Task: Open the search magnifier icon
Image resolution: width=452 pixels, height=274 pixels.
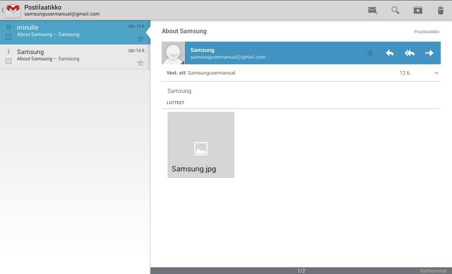Action: coord(395,10)
